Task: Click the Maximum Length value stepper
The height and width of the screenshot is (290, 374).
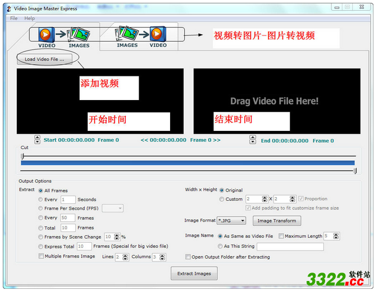Action: [336, 236]
